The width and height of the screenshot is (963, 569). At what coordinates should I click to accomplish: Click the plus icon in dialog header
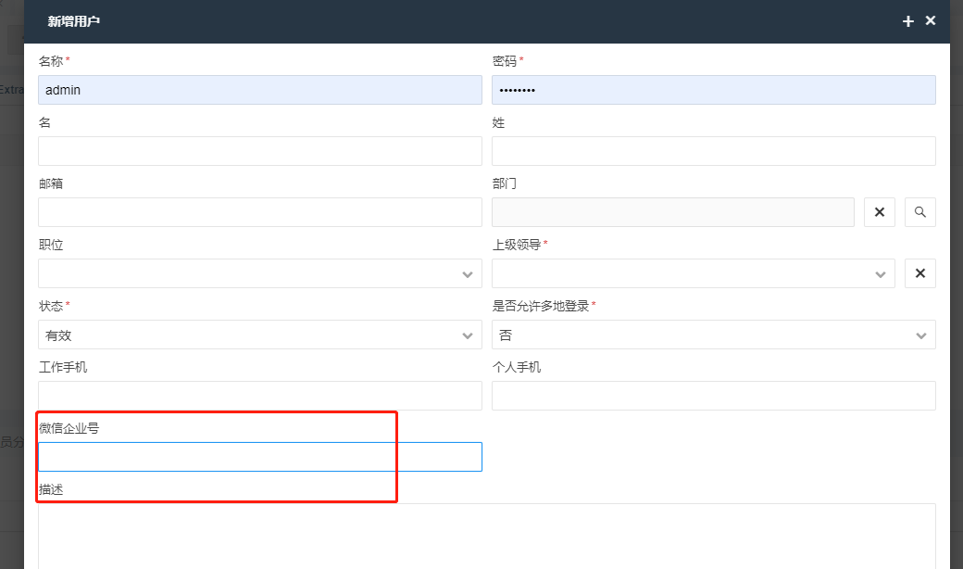907,21
